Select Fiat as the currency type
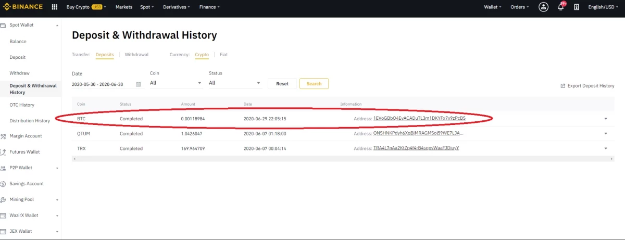 pos(223,55)
